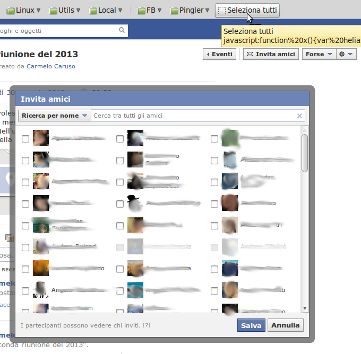Open the Pingler bookmarks folder
Viewport: 361px width, 354px height.
(x=190, y=11)
